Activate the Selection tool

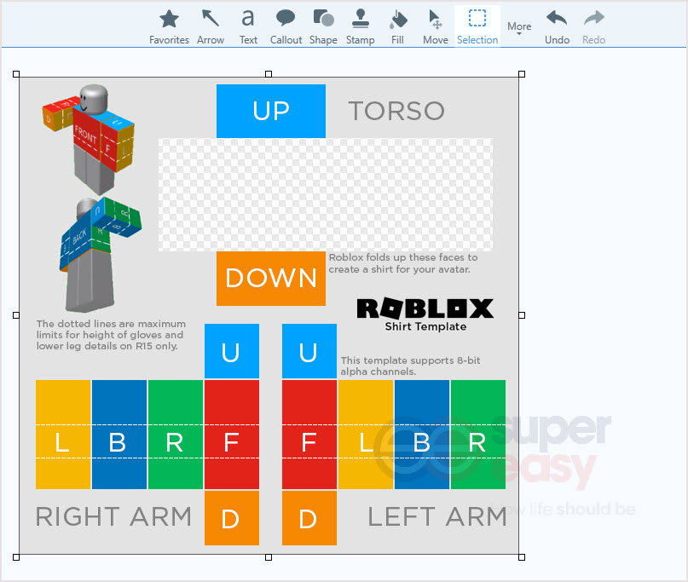point(477,27)
